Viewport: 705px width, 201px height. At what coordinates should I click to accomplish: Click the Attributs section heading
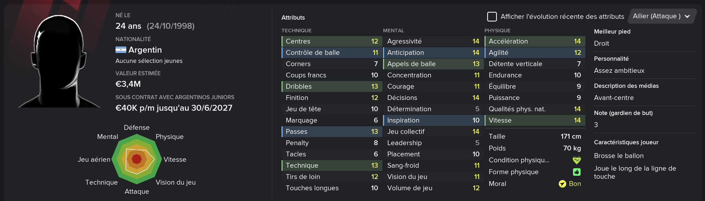[x=293, y=18]
